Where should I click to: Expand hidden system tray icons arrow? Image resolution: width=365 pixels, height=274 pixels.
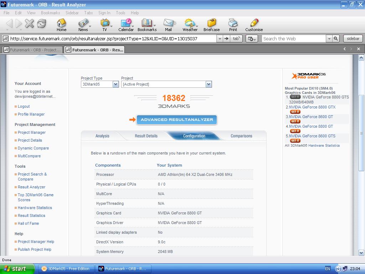(338, 269)
